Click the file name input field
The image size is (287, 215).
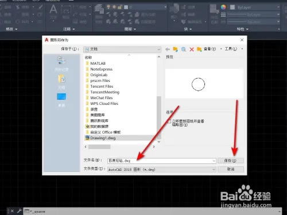(x=160, y=161)
